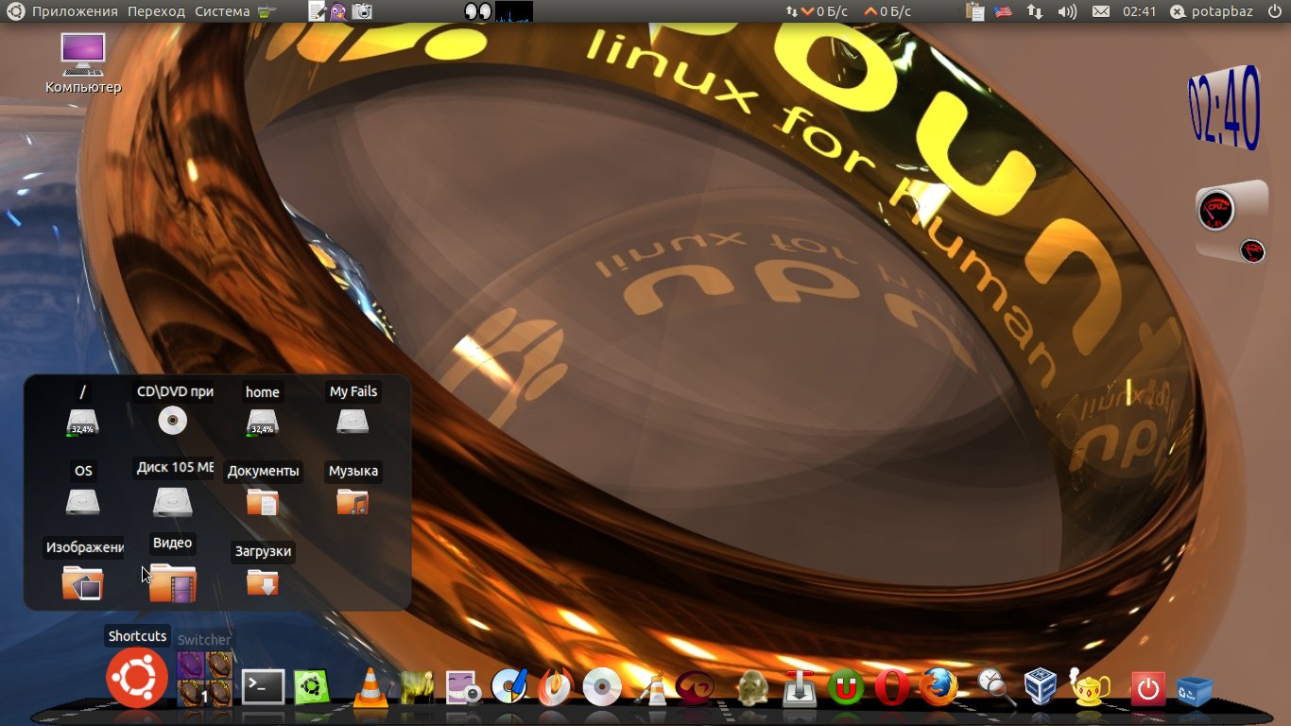Open the network connections indicator
Screen dimensions: 1291x726
pyautogui.click(x=1035, y=11)
